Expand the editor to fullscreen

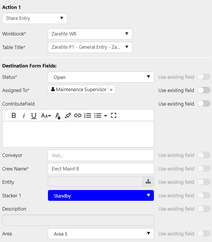pyautogui.click(x=114, y=116)
